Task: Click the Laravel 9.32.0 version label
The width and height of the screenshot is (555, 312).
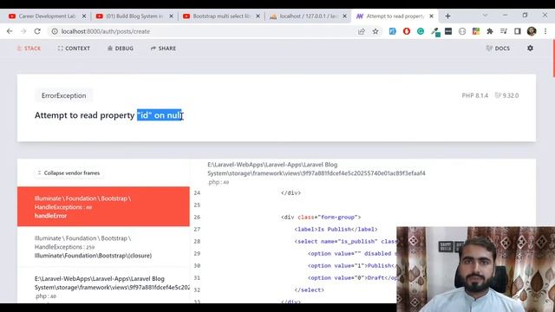Action: pos(506,95)
